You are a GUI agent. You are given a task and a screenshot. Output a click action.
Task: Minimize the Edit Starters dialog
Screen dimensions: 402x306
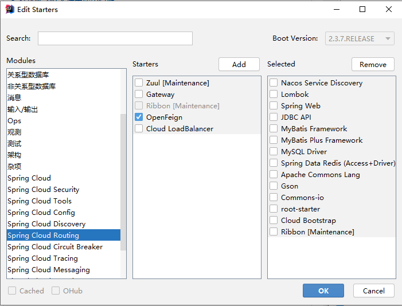pos(337,10)
